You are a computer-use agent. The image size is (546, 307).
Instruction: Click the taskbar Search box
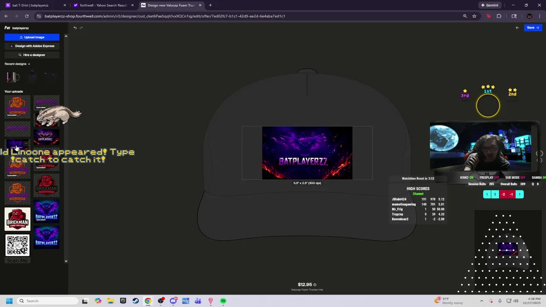coord(47,301)
